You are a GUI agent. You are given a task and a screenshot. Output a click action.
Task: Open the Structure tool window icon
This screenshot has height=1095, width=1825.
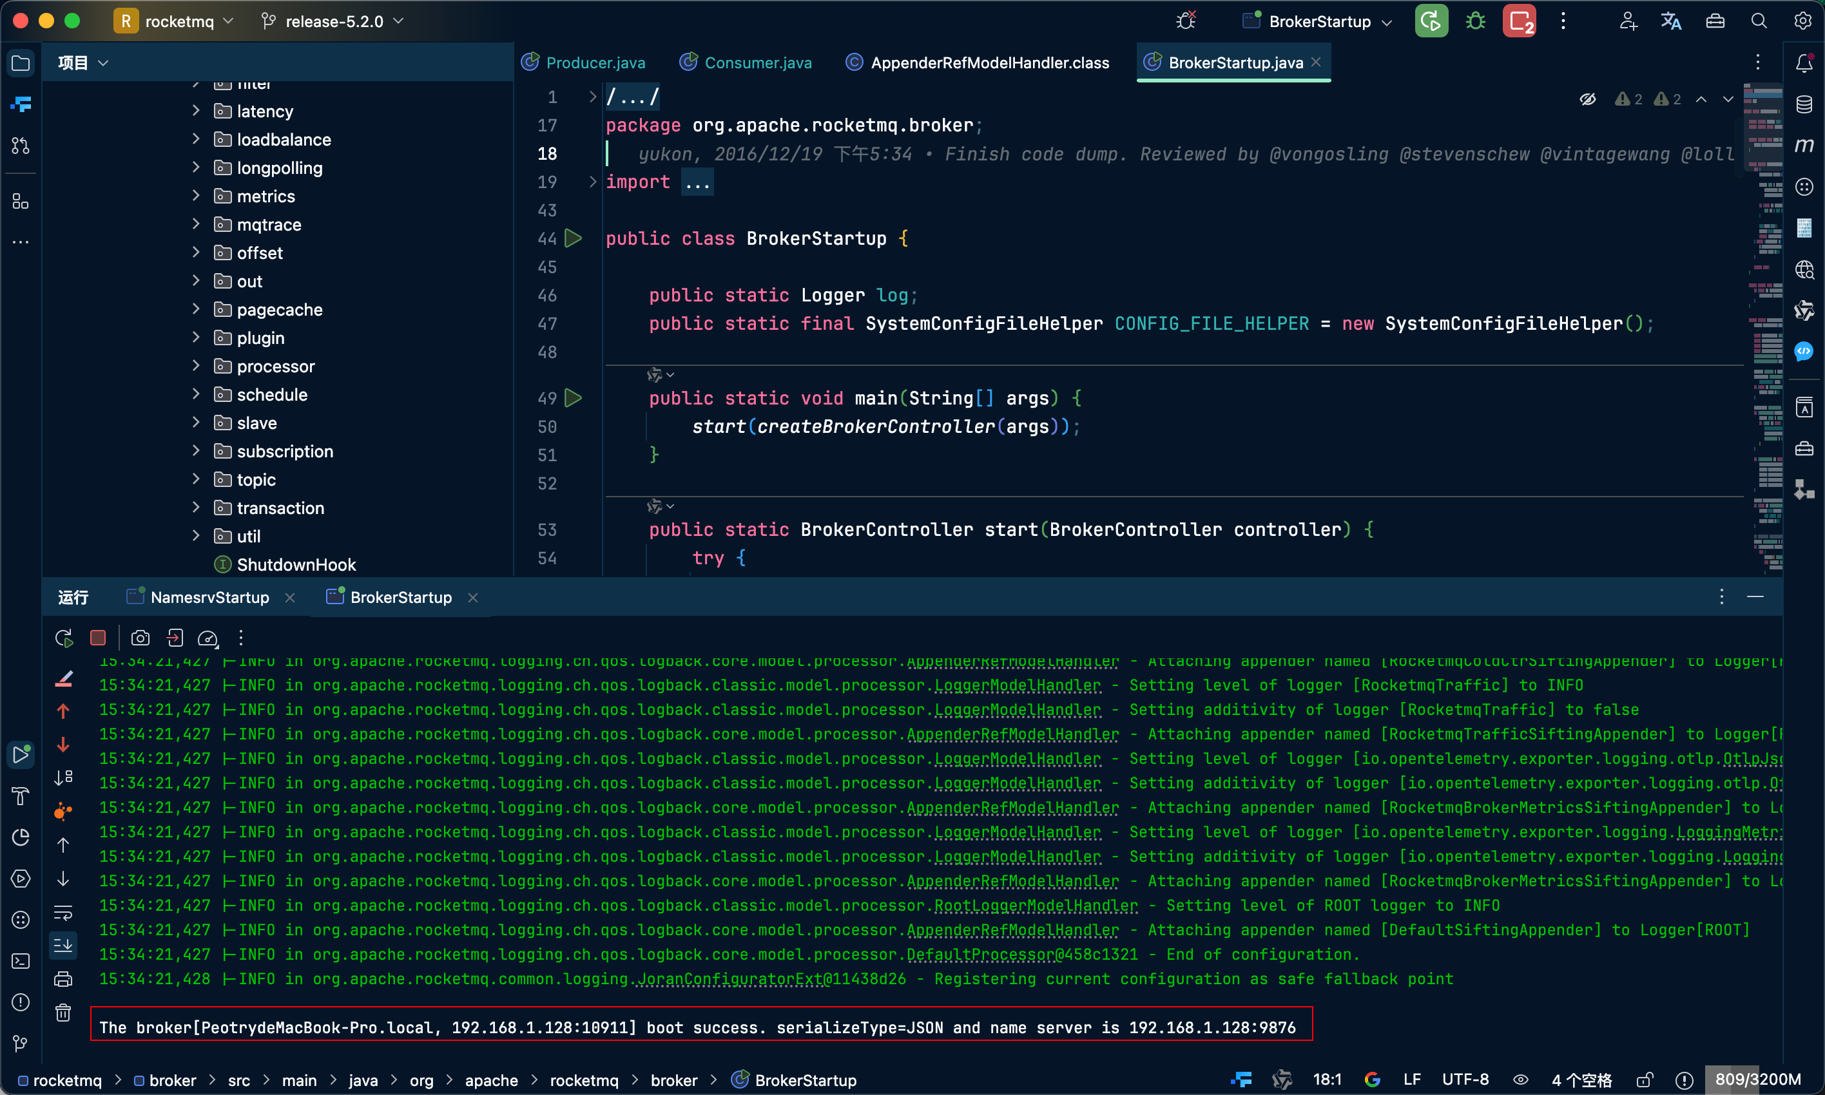pyautogui.click(x=21, y=202)
